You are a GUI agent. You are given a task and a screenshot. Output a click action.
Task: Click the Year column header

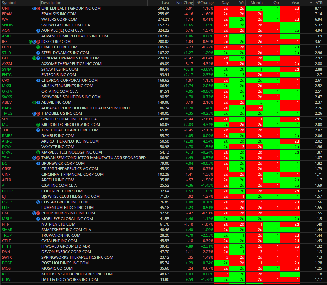click(x=290, y=3)
